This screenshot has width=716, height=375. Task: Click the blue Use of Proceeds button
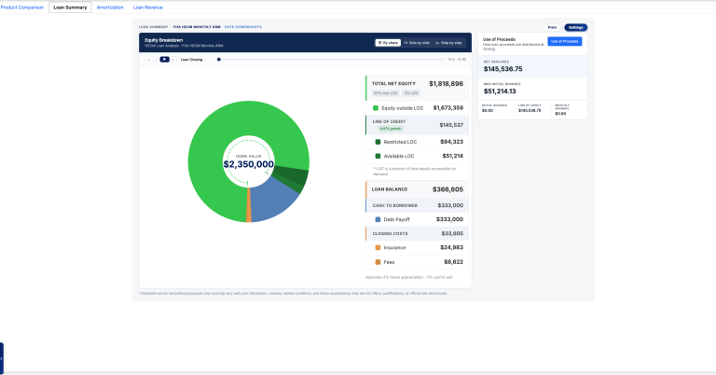[564, 42]
